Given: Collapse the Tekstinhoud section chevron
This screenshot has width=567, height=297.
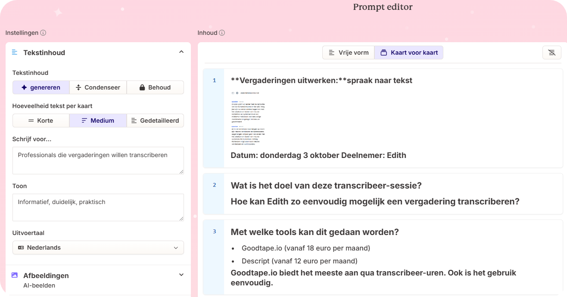Looking at the screenshot, I should tap(181, 52).
